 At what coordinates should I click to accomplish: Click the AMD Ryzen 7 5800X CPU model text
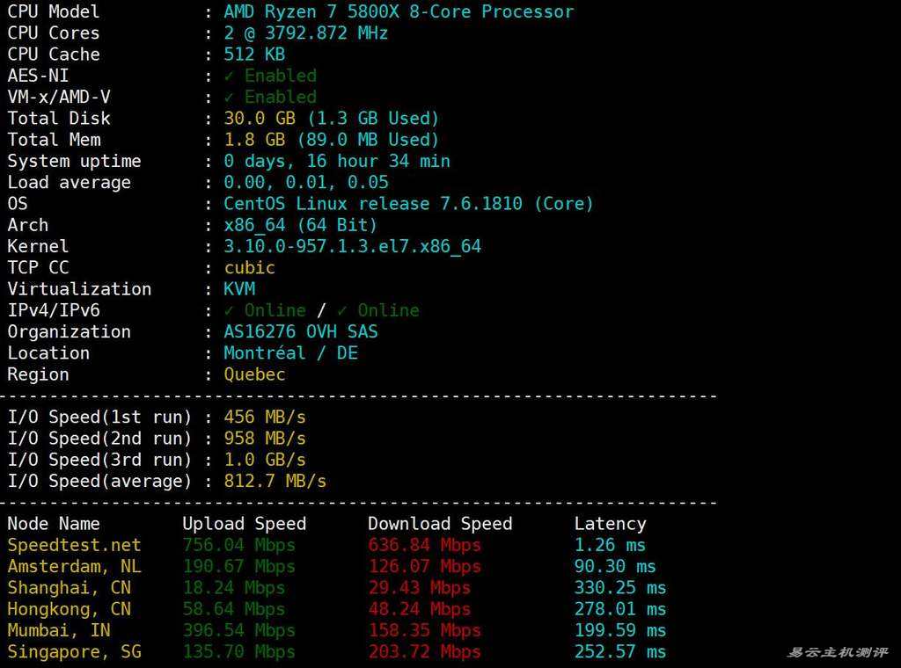pyautogui.click(x=398, y=11)
